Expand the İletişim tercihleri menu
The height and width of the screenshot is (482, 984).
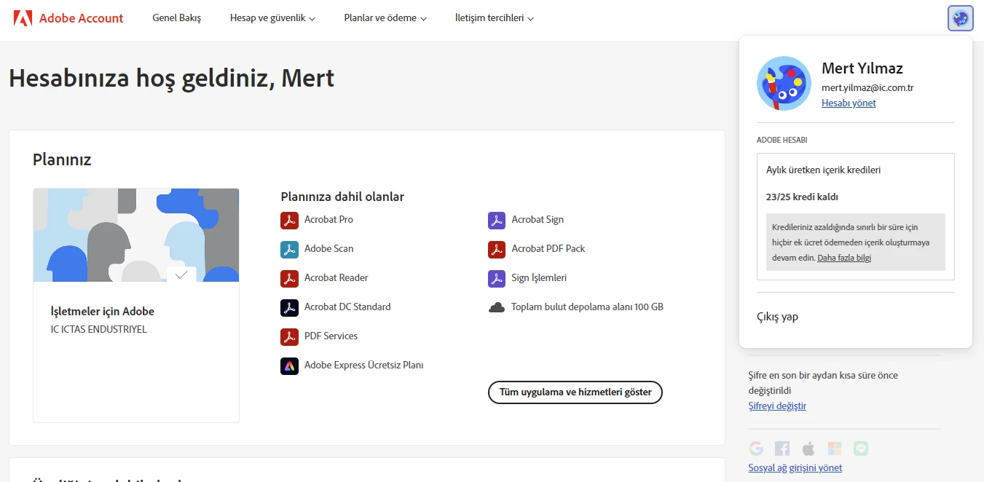tap(495, 18)
